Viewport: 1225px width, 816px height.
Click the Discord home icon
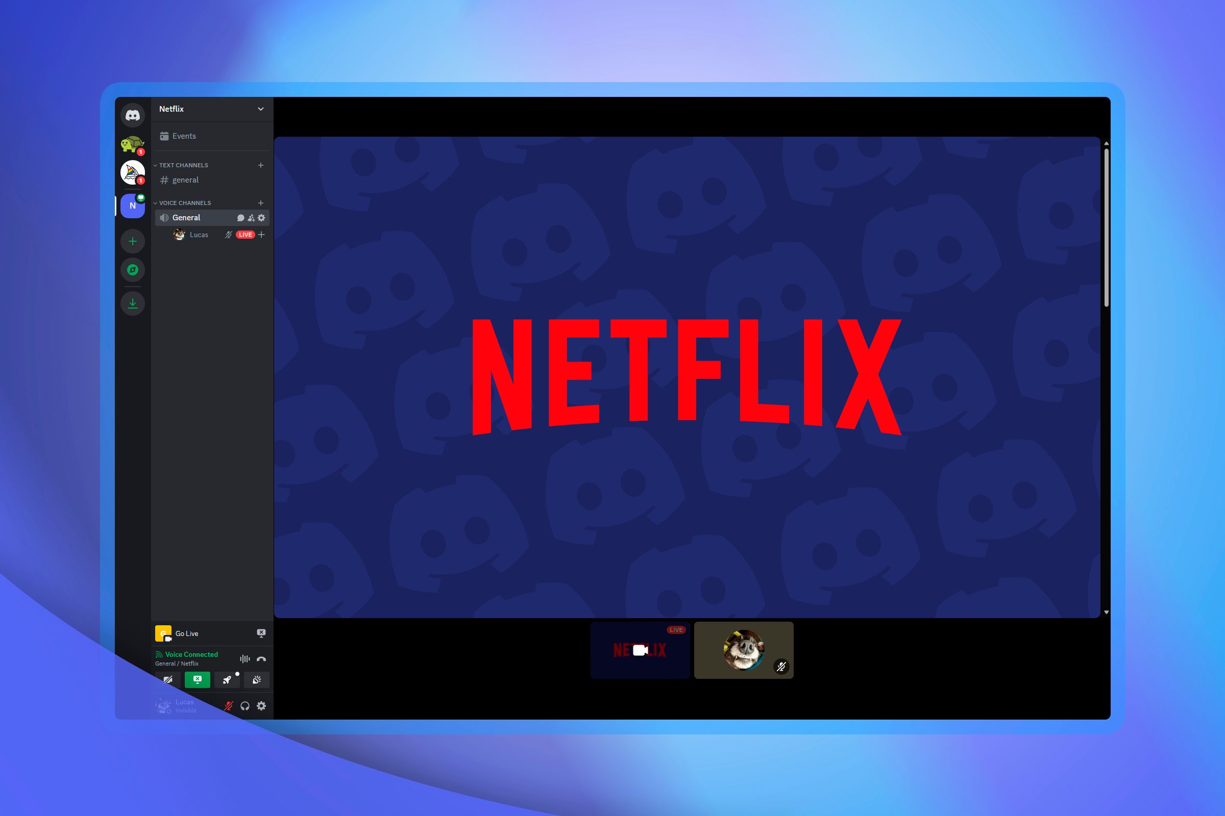[x=132, y=114]
